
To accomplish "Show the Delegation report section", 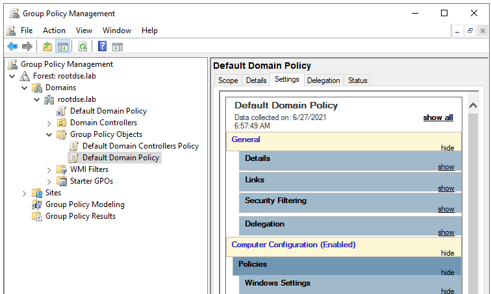I will (446, 232).
